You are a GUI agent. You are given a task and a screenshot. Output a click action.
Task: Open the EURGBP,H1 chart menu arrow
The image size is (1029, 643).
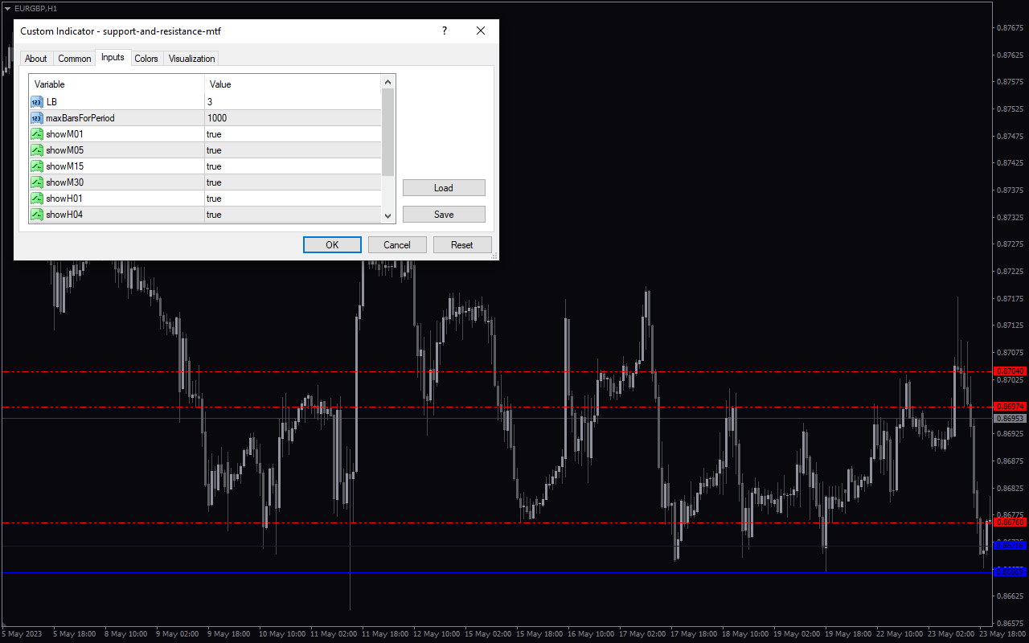tap(7, 8)
